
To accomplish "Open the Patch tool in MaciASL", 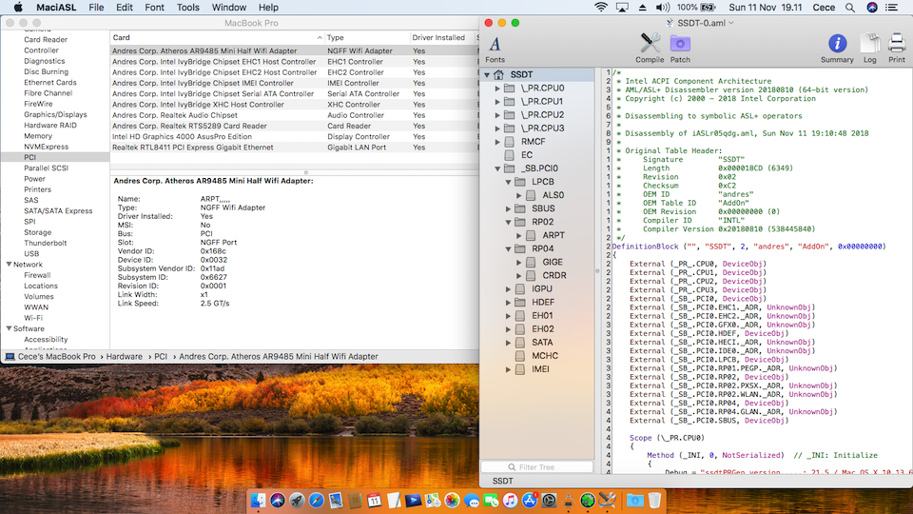I will click(679, 48).
